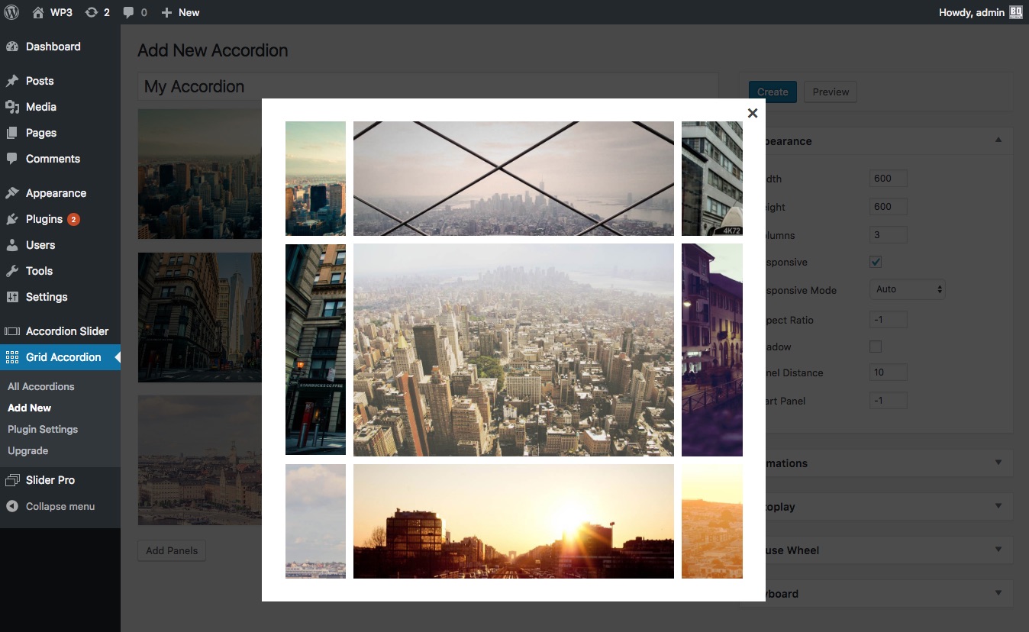Screen dimensions: 1029x632
Task: Select the second street buildings panel in editor
Action: point(200,317)
